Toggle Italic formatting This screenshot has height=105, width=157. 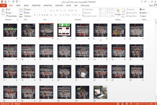pos(37,15)
